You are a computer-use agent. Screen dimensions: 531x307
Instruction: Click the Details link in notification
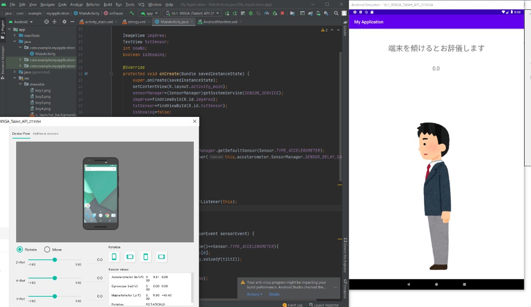pos(274,294)
